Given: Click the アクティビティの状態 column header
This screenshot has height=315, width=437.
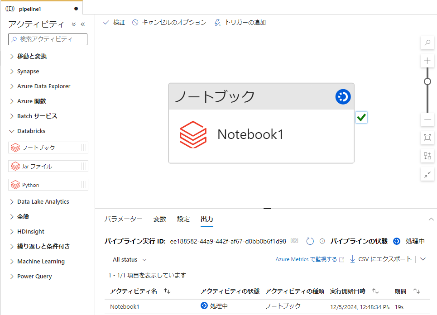Looking at the screenshot, I should 230,291.
